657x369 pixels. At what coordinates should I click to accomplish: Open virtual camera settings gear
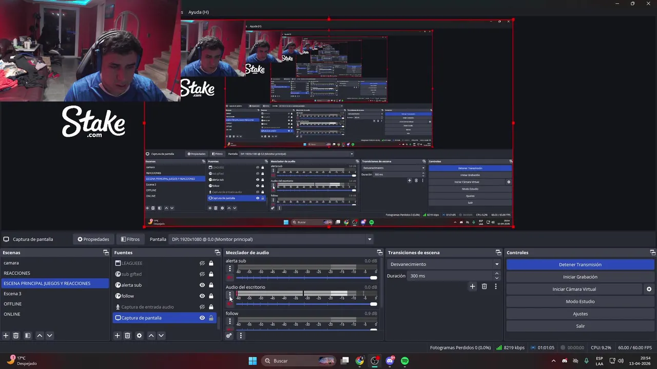(649, 289)
